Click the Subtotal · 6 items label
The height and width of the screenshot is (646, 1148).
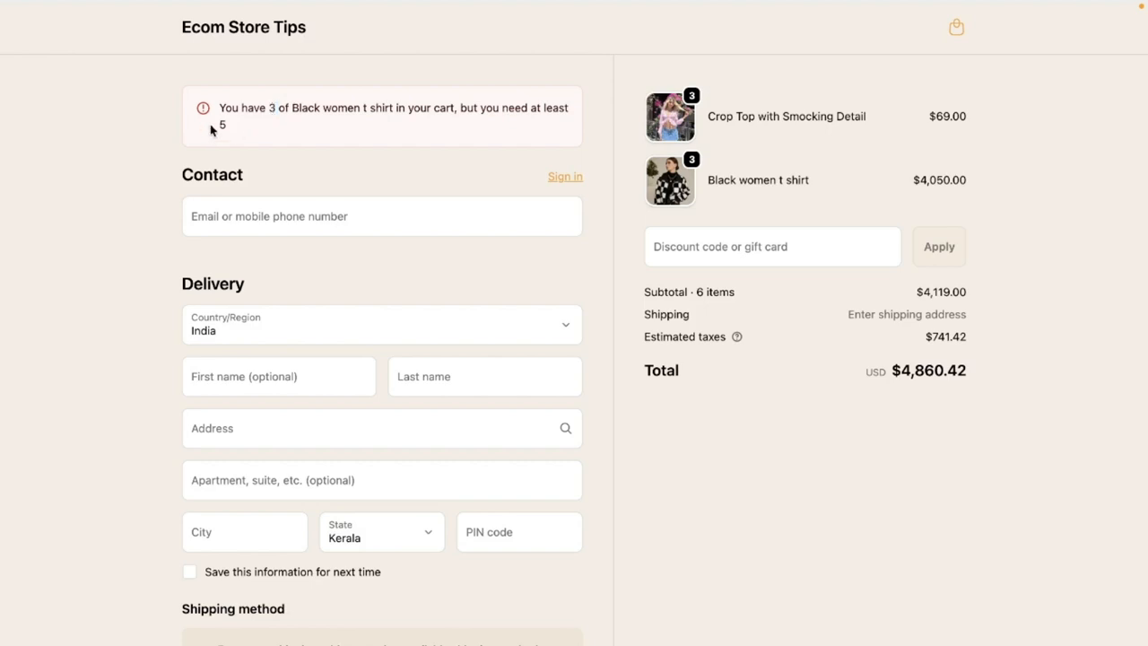coord(689,292)
